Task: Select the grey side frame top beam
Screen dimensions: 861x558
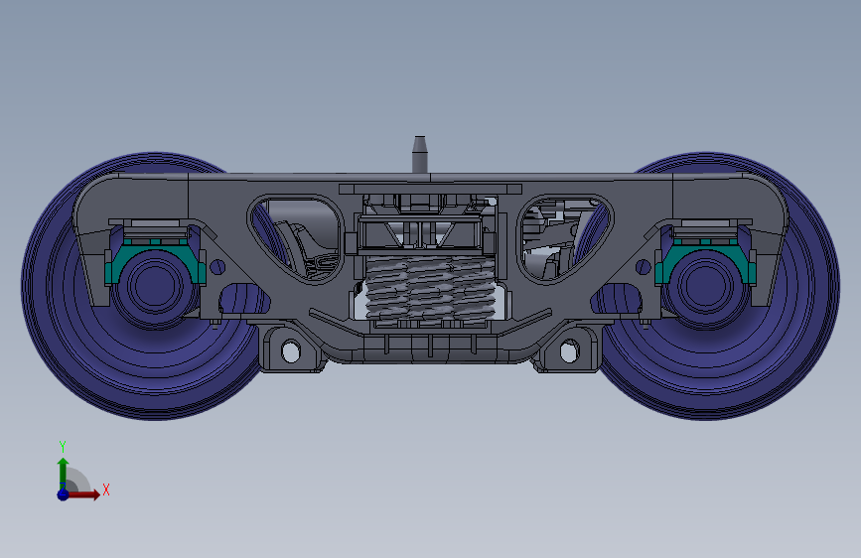Action: (430, 179)
